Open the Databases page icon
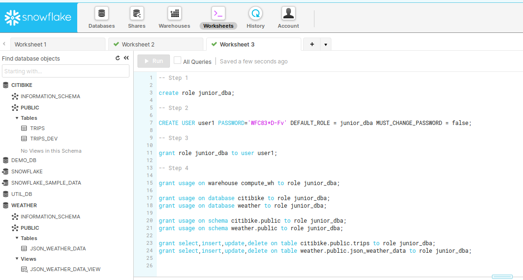The width and height of the screenshot is (523, 280). pyautogui.click(x=101, y=14)
